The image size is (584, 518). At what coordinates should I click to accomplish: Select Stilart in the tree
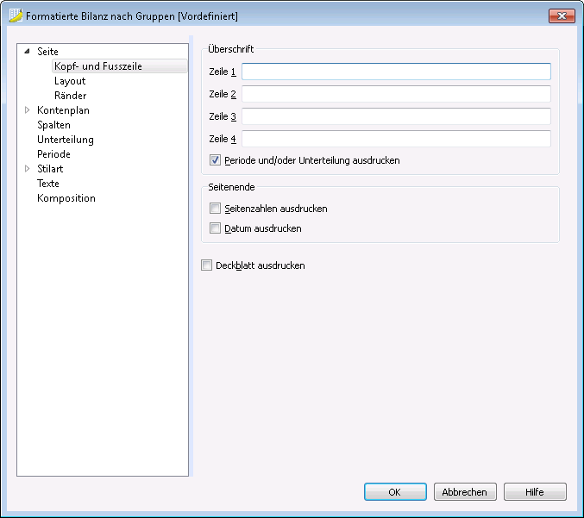pyautogui.click(x=50, y=169)
